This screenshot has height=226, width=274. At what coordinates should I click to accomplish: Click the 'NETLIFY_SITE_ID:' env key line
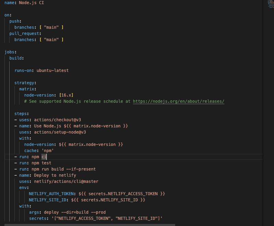pyautogui.click(x=87, y=200)
